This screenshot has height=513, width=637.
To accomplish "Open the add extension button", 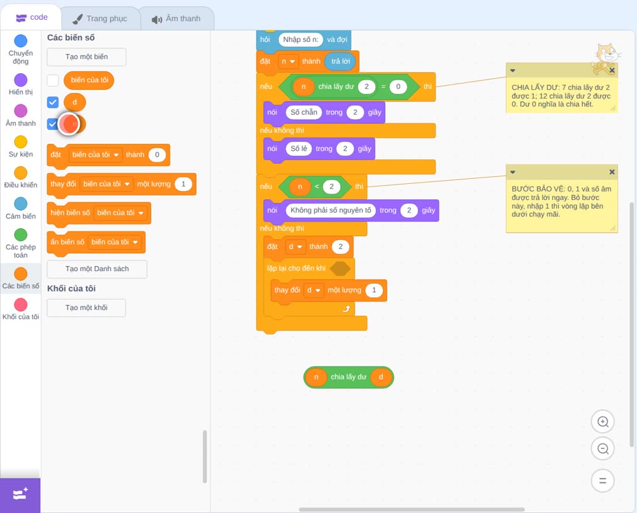I will [x=20, y=495].
